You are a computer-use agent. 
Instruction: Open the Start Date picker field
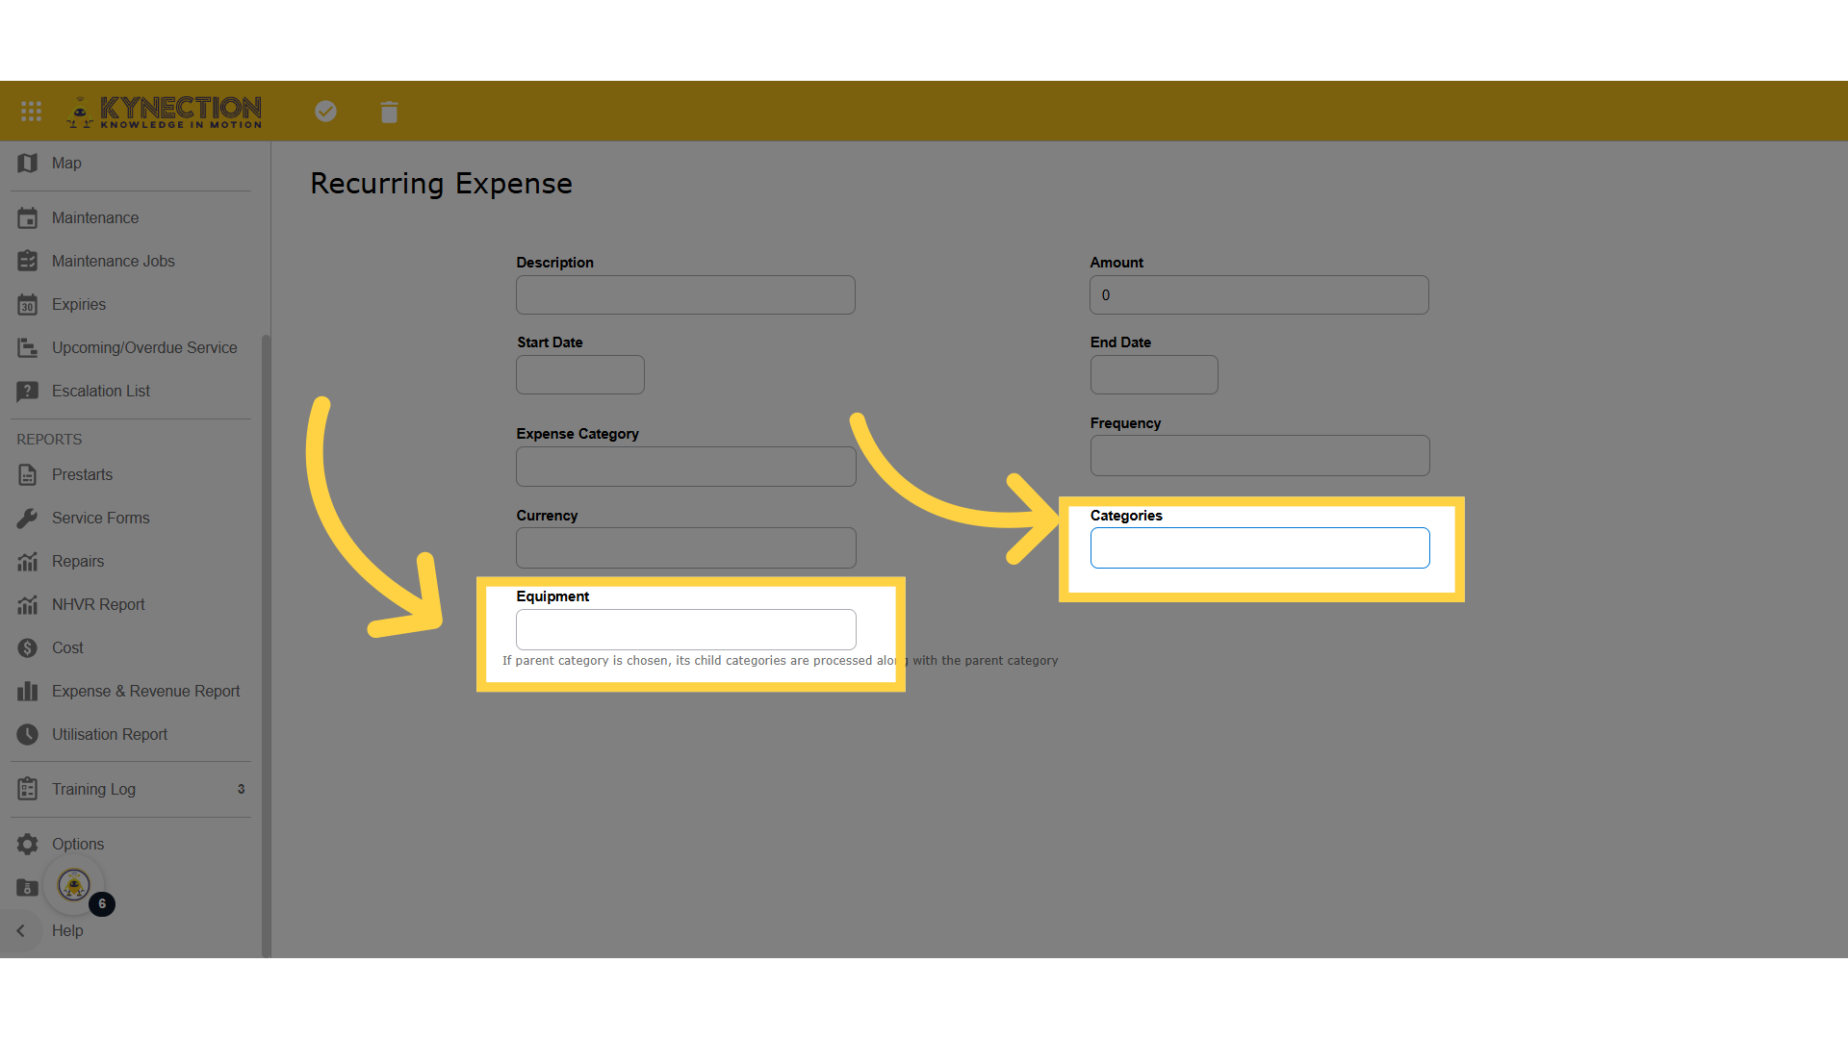[580, 375]
